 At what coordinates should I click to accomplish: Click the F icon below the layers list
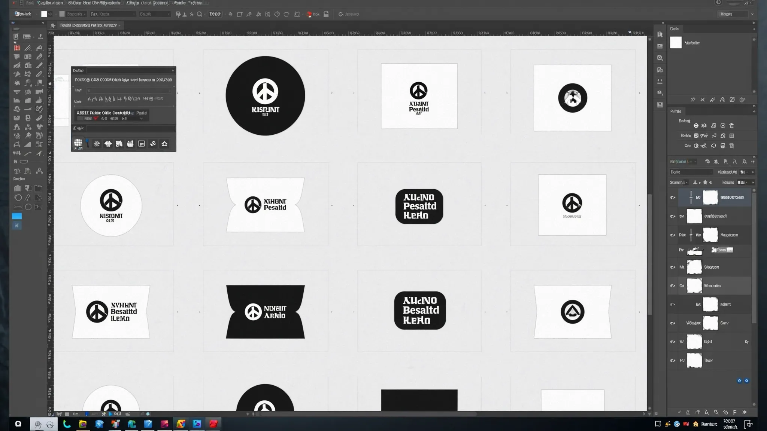point(735,412)
